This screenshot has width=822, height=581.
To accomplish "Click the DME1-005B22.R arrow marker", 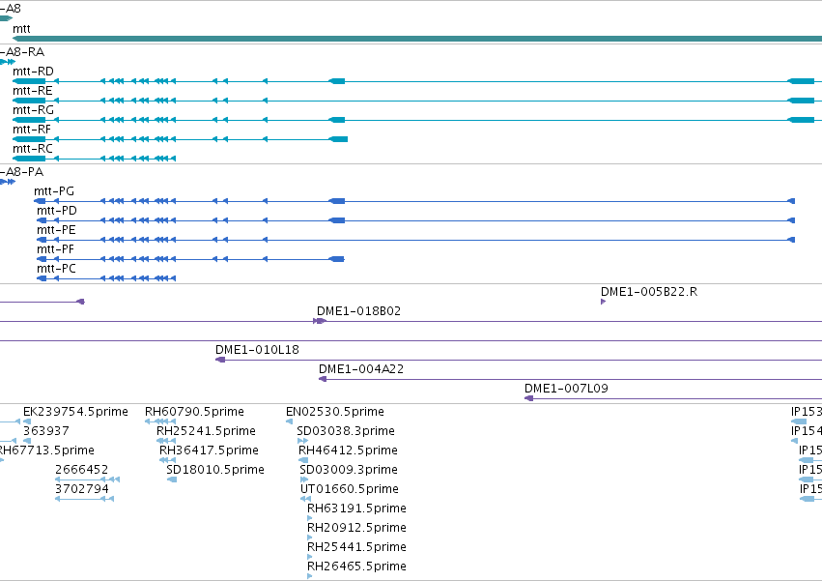I will pos(603,302).
